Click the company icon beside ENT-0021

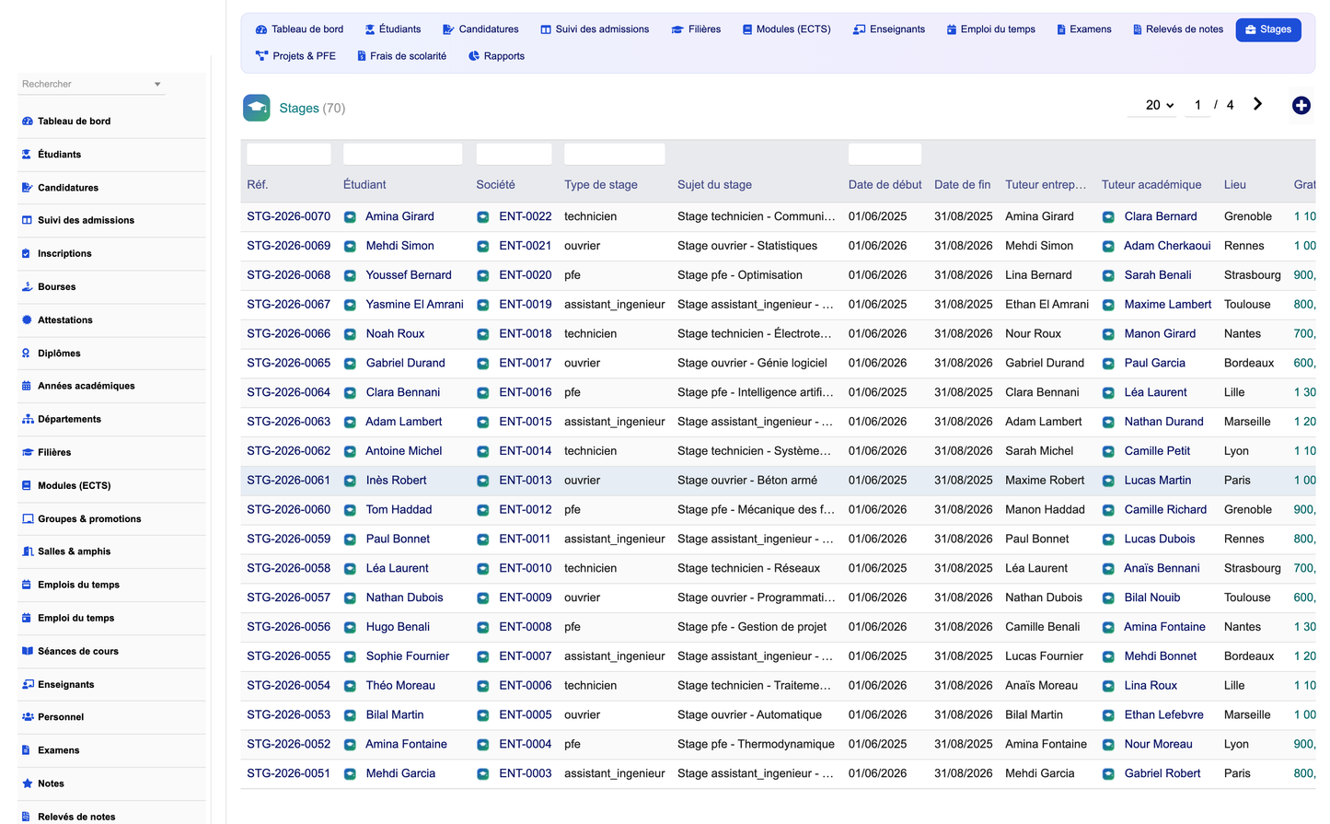483,247
